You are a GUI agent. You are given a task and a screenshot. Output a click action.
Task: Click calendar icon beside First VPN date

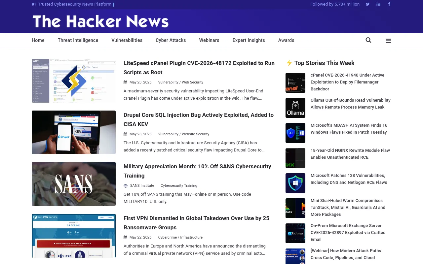pyautogui.click(x=125, y=238)
